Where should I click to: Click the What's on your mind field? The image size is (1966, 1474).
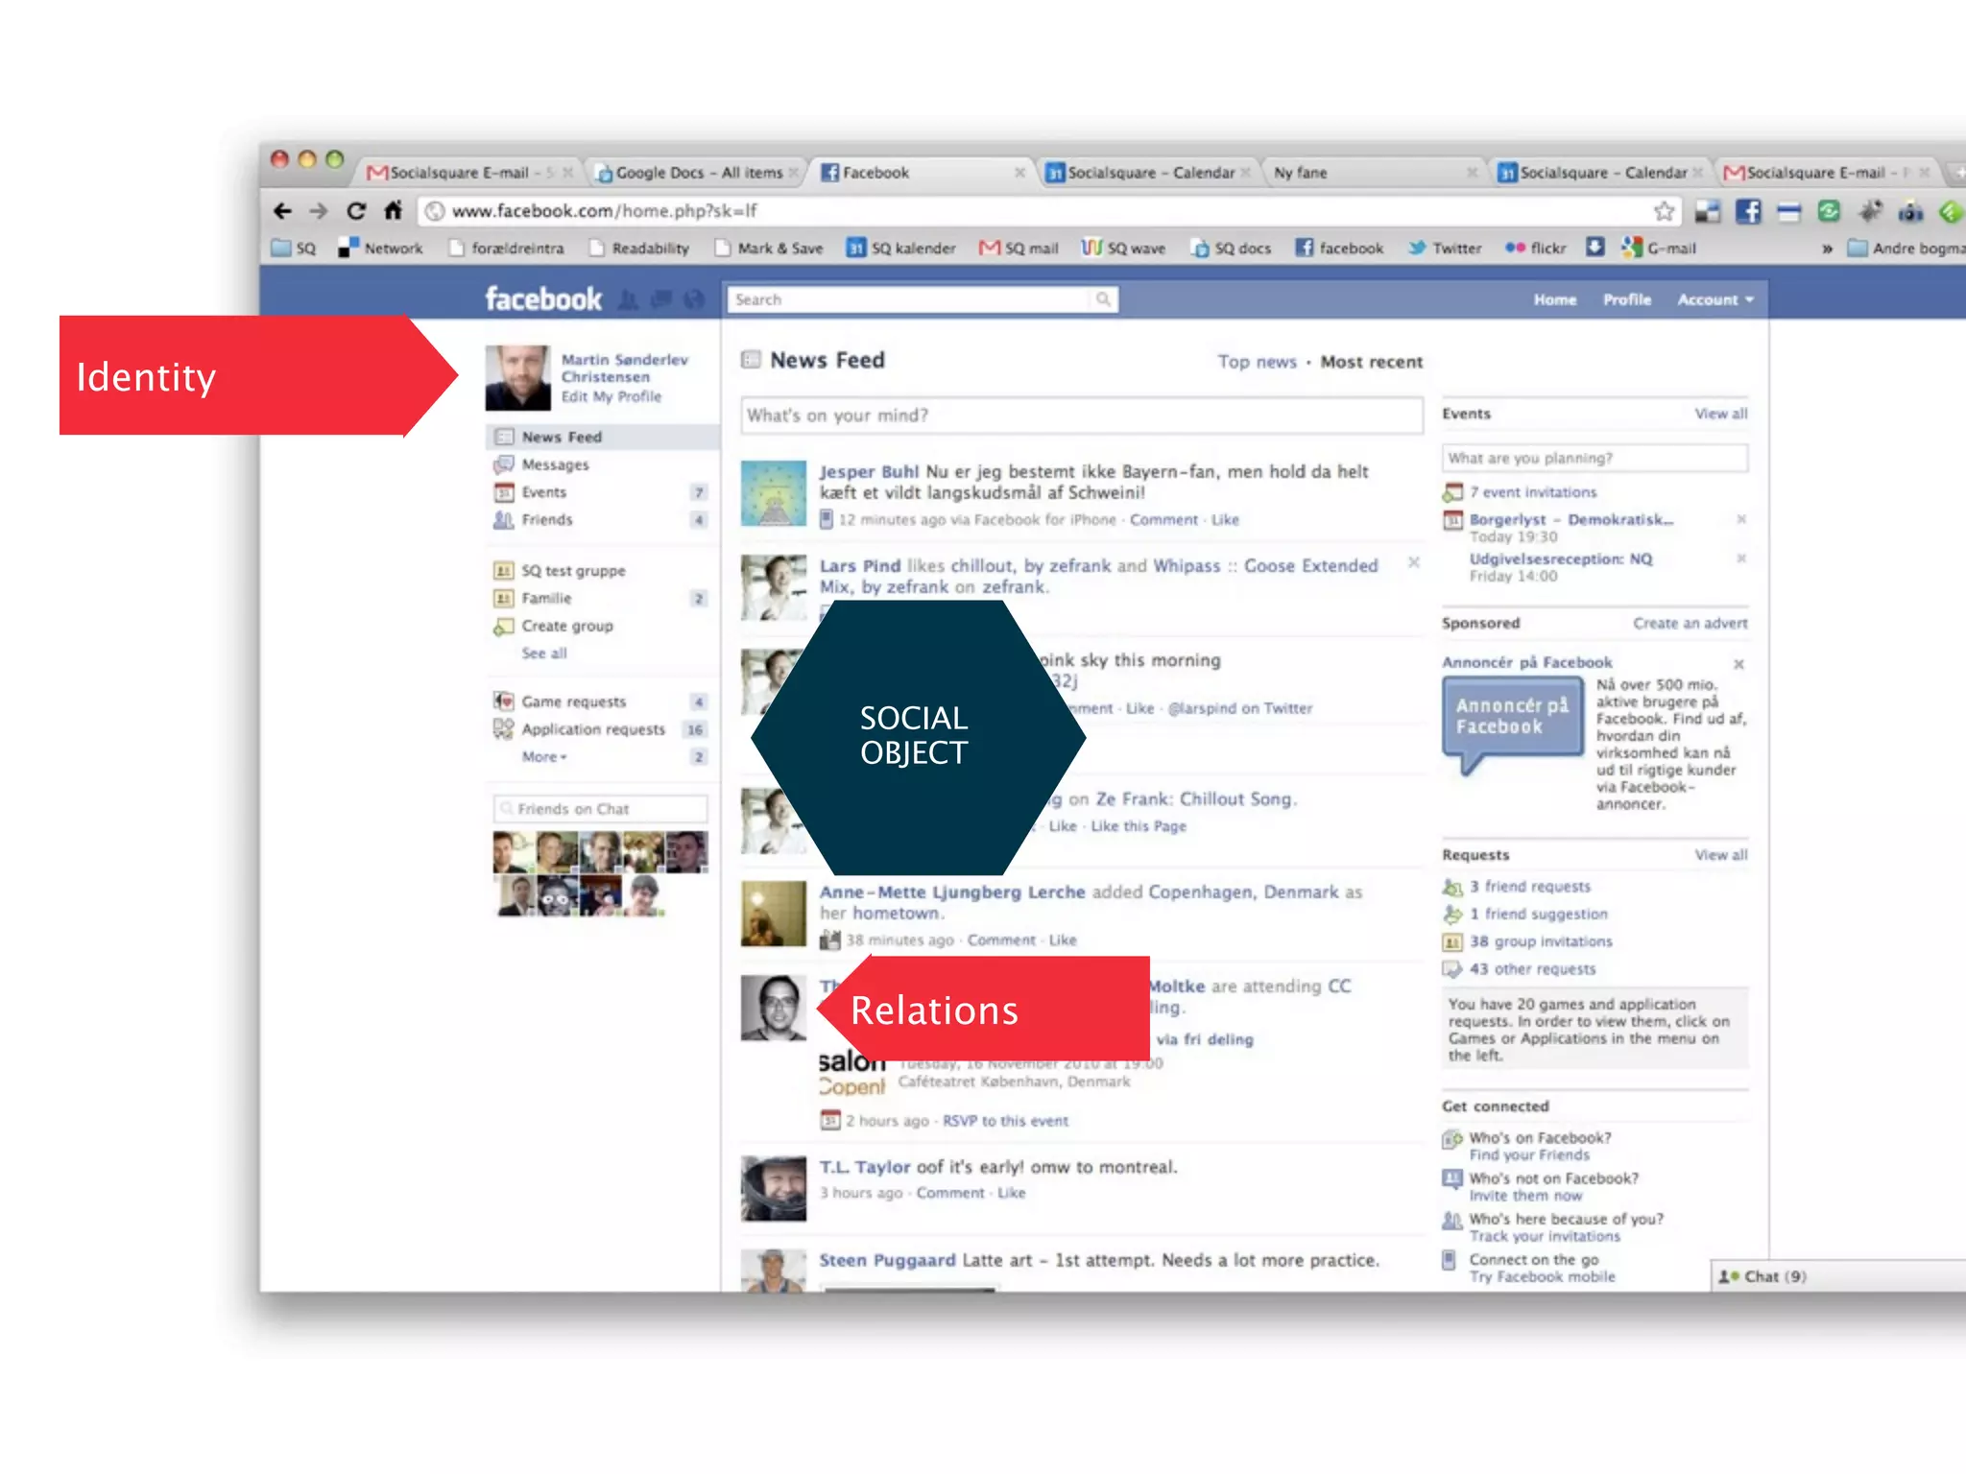[x=1082, y=416]
